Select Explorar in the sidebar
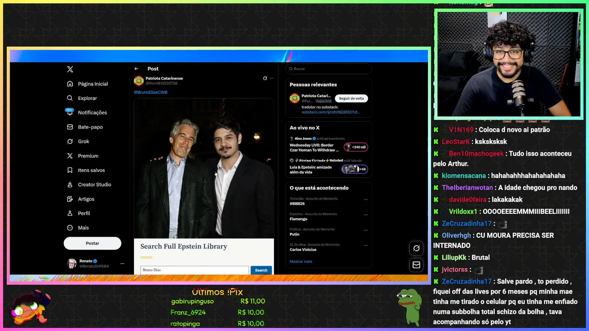 (x=87, y=98)
